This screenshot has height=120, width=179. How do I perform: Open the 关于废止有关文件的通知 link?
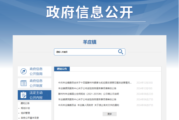[x=89, y=105]
